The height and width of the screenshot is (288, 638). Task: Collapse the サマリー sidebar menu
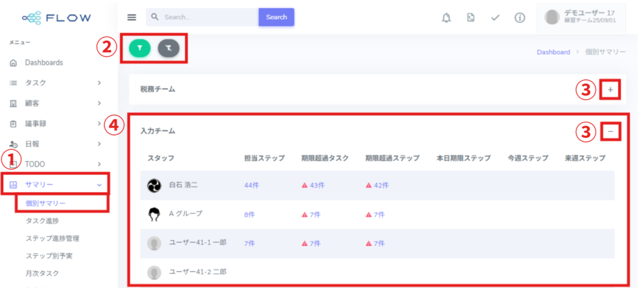click(55, 185)
